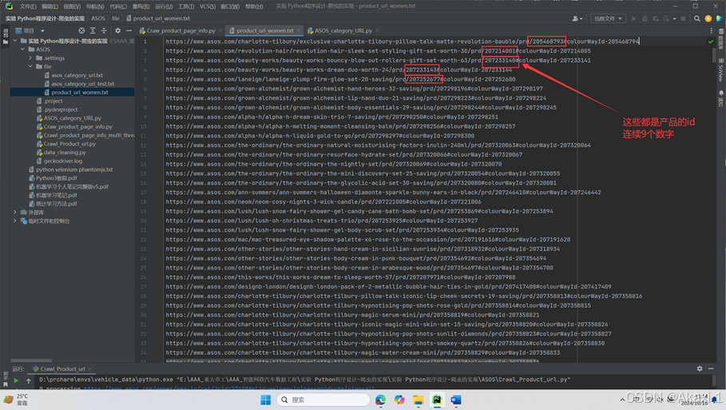Select Crawl_Product_url.py in project tree

[69, 144]
